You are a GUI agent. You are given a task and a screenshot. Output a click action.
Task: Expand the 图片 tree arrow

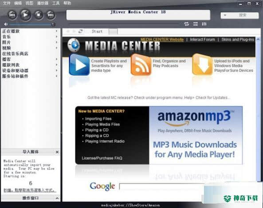pos(57,42)
